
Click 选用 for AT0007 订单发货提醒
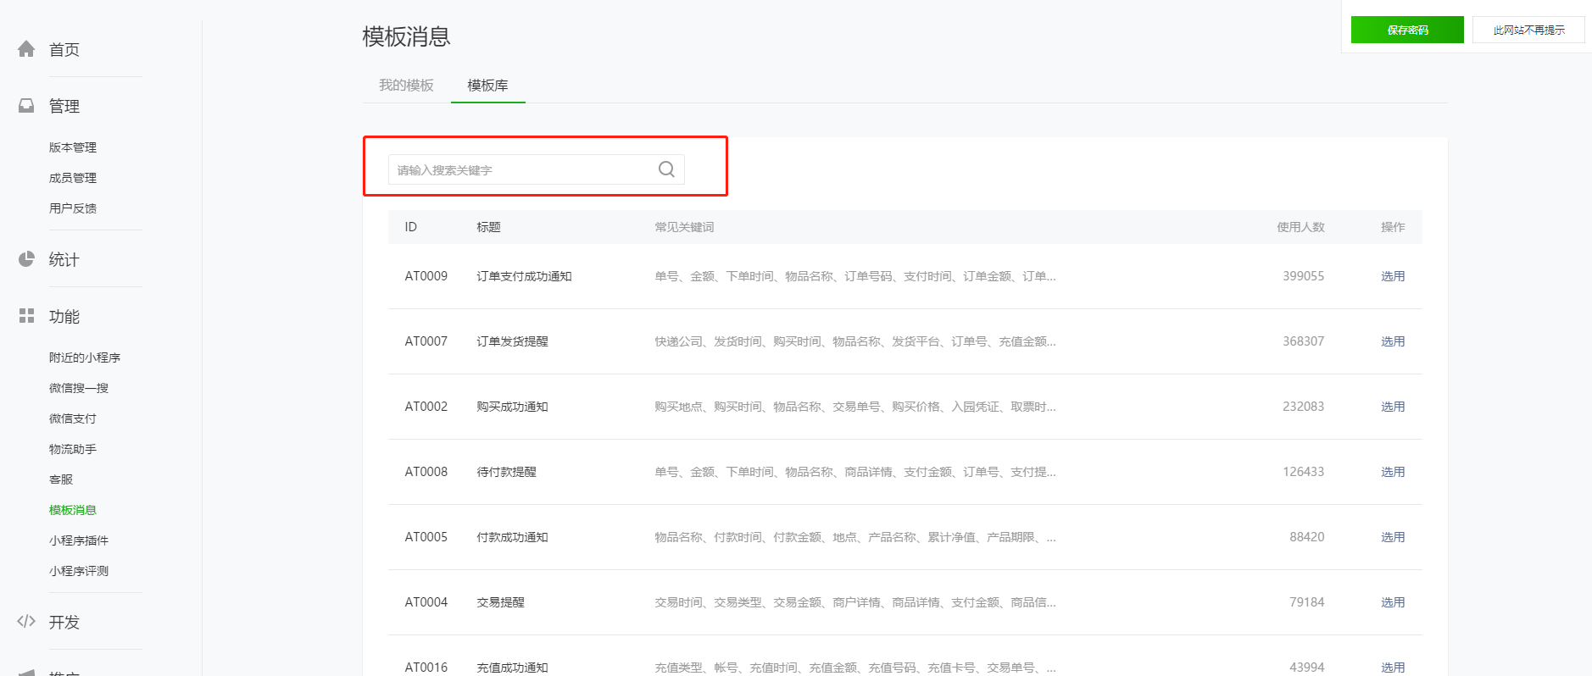(x=1393, y=341)
